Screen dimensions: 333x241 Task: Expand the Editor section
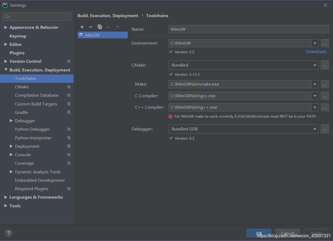pos(6,44)
